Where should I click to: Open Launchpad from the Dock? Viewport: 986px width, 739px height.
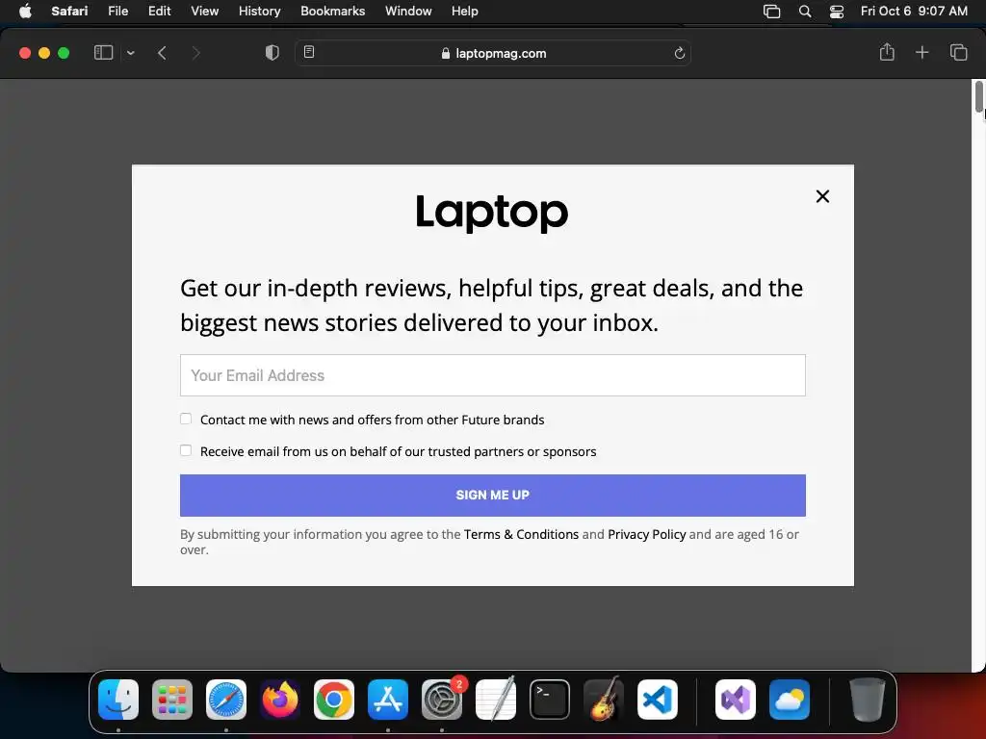tap(172, 700)
